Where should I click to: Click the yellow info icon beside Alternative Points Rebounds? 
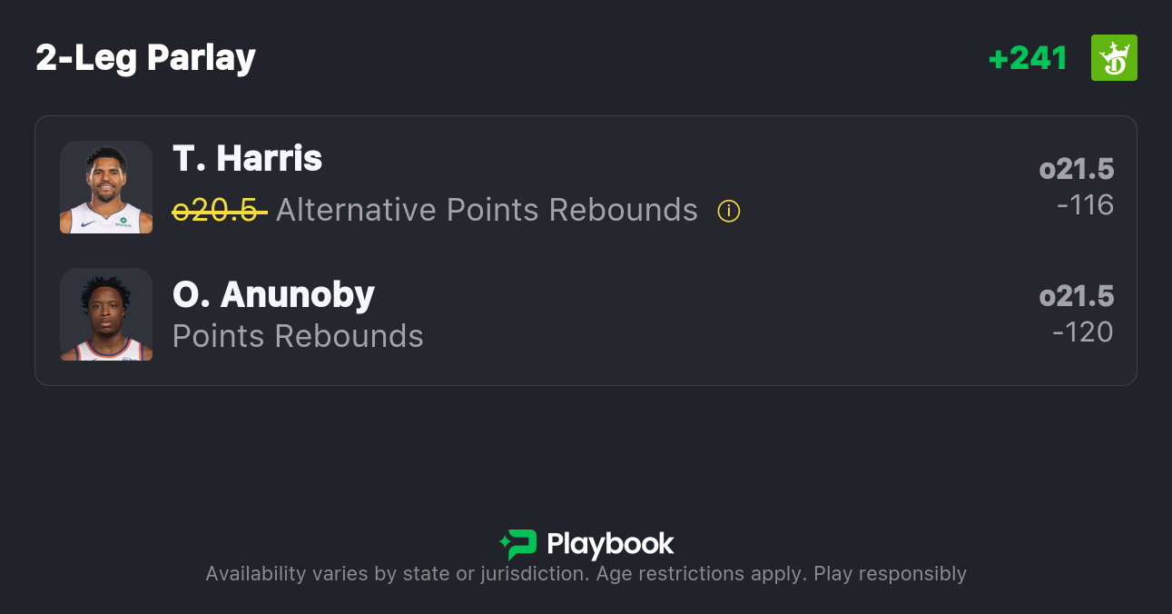coord(729,211)
